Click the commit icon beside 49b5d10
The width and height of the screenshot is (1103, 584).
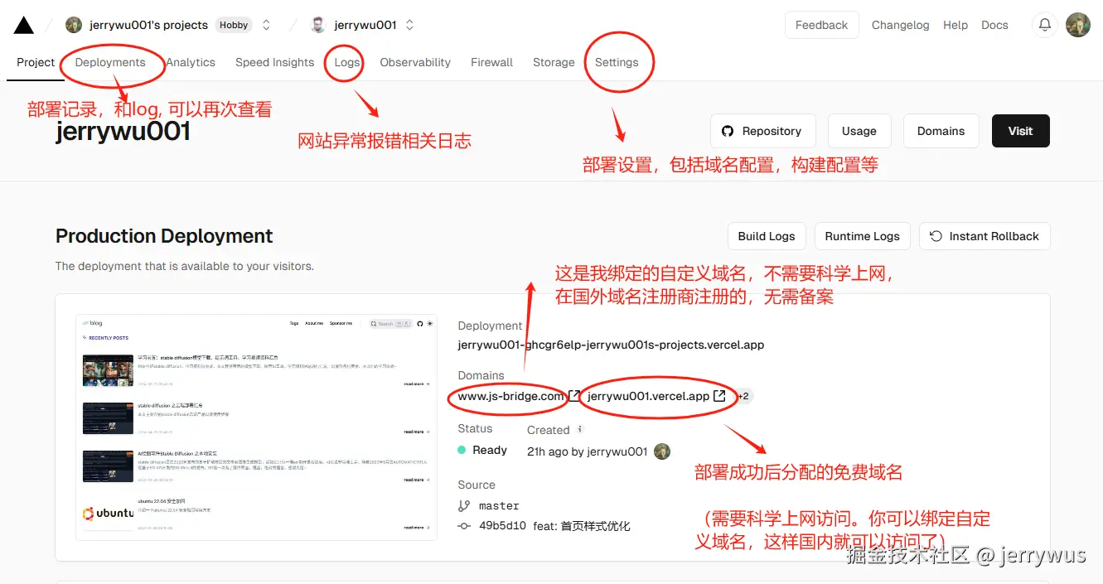464,526
